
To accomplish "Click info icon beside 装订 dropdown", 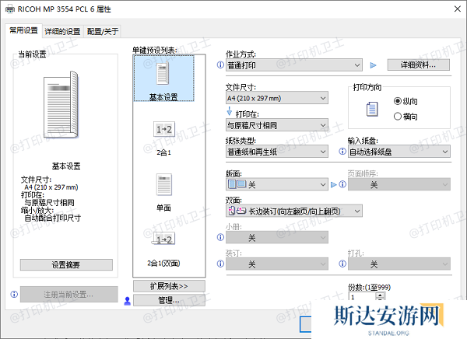I will click(220, 264).
